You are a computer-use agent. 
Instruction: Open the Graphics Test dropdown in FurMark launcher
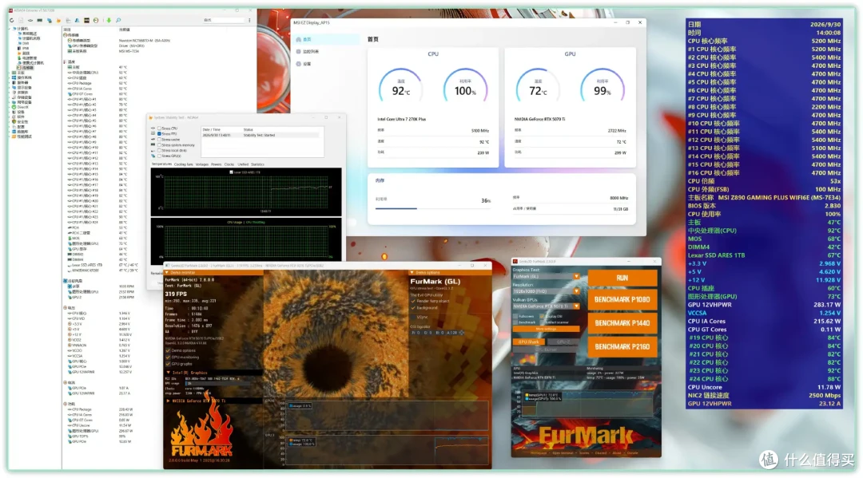(576, 276)
